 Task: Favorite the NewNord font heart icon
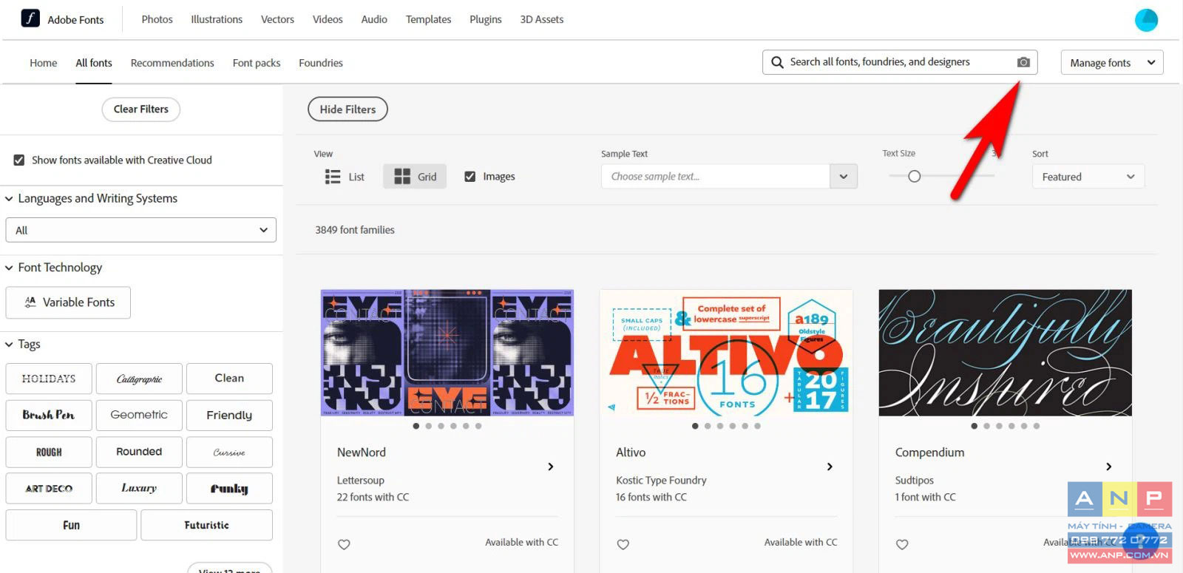tap(344, 544)
